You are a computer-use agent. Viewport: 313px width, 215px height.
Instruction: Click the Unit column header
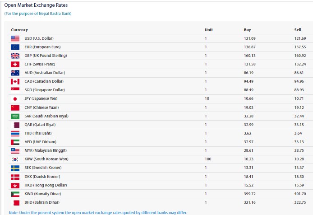tap(209, 30)
